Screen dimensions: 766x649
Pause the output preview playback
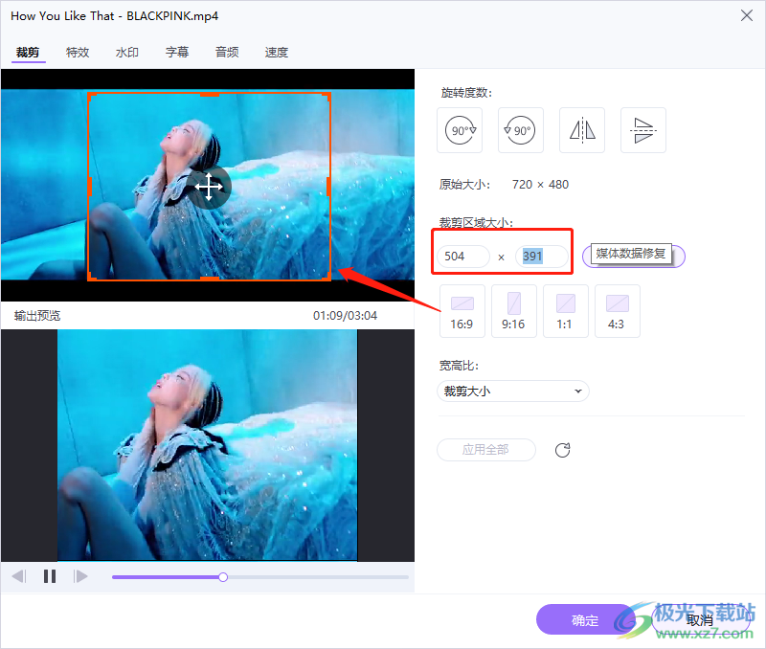click(50, 576)
